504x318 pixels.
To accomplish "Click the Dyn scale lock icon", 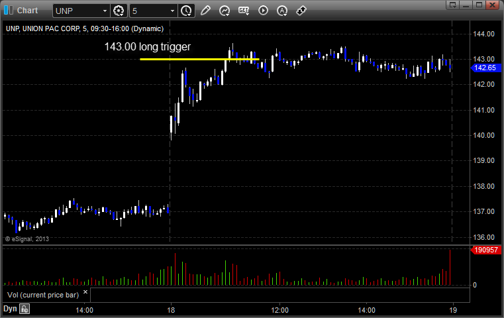I will click(x=25, y=309).
